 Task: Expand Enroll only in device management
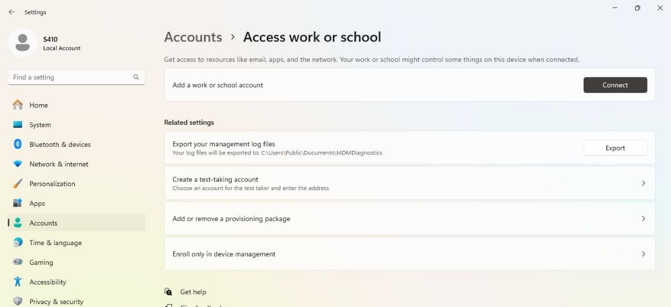click(x=643, y=254)
